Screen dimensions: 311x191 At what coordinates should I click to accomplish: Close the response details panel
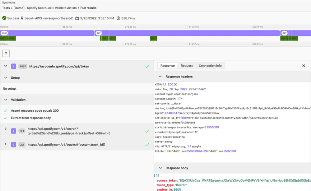coord(304,65)
